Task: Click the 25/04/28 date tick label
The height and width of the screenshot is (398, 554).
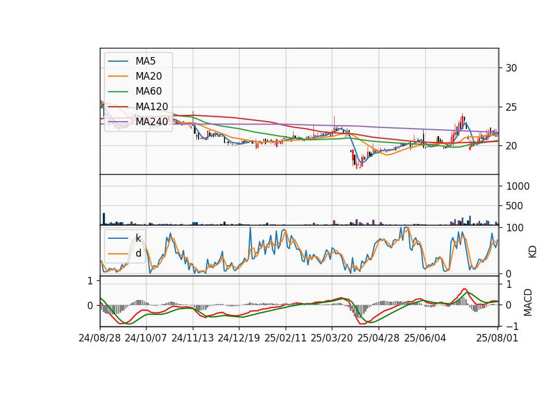Action: (379, 338)
